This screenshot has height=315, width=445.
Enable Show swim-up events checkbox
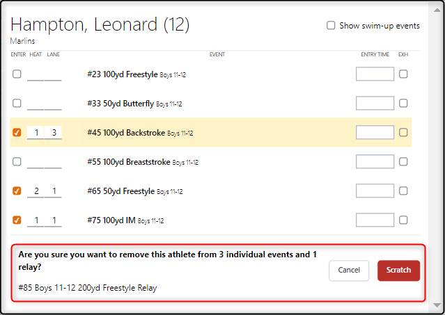tap(331, 25)
